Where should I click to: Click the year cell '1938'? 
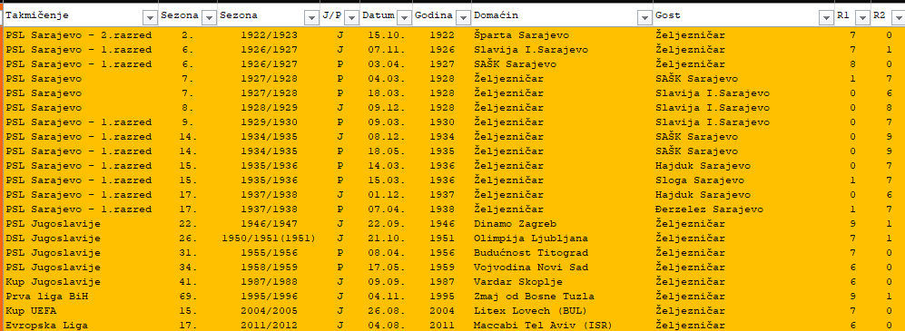point(441,209)
